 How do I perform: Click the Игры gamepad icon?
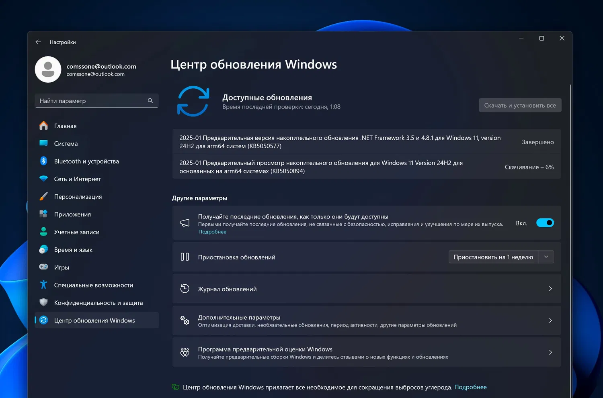43,267
